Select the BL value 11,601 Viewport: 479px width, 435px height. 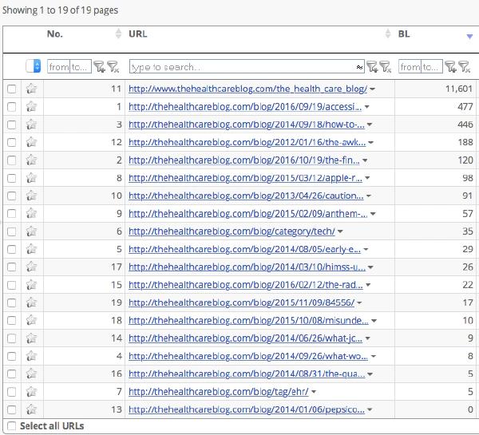click(459, 89)
